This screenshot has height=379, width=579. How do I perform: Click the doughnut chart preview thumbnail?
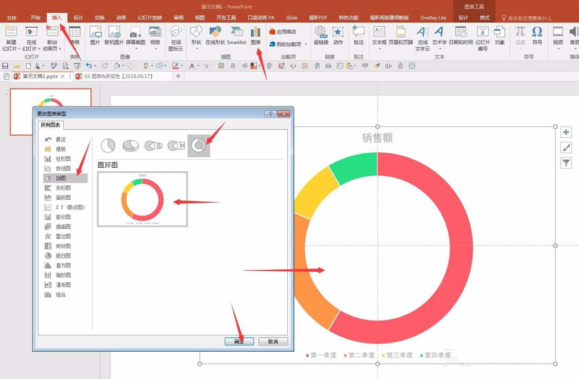[142, 199]
